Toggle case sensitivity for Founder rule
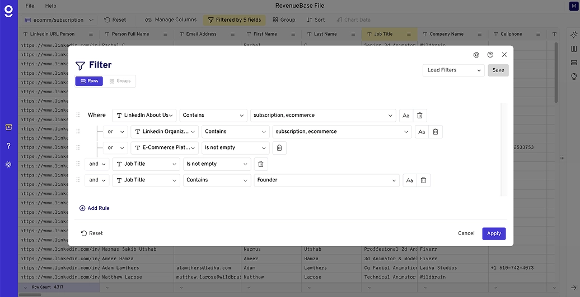This screenshot has height=297, width=580. (410, 180)
